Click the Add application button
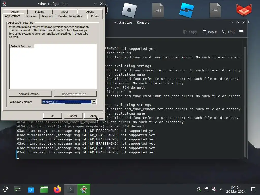Screen dimensions: 260x195 (x=30, y=94)
